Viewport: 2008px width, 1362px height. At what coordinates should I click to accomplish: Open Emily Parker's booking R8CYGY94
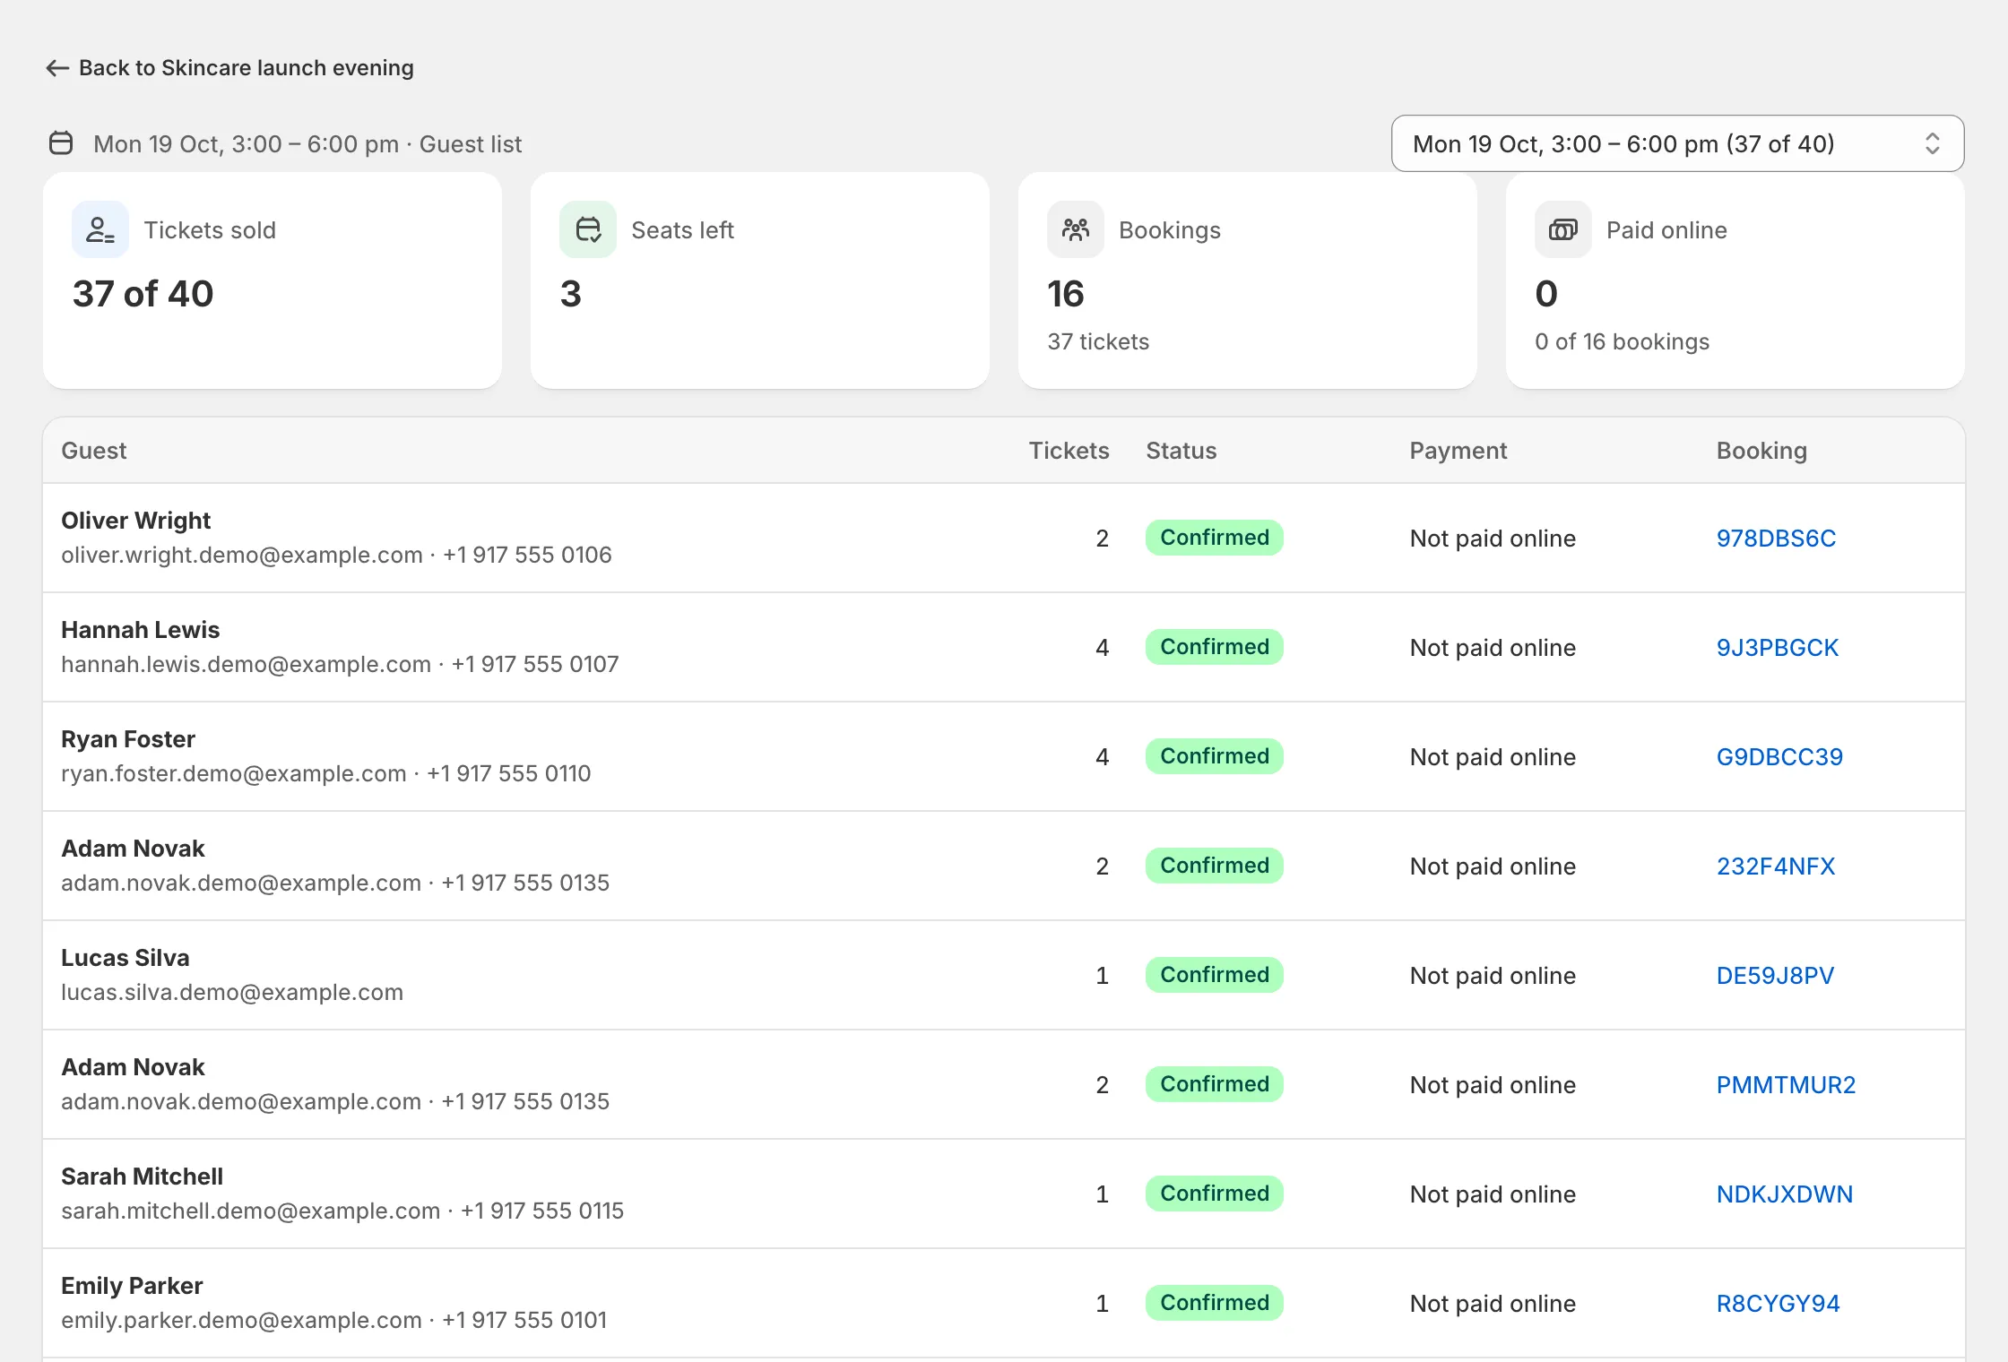point(1778,1303)
